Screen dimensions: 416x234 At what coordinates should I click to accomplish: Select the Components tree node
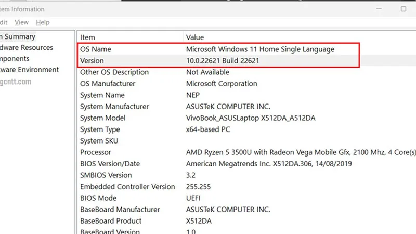pos(15,59)
